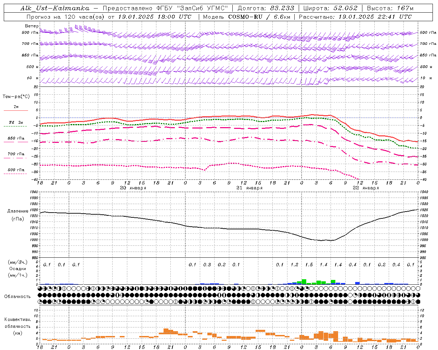Viewport: 438px width, 350px height.
Task: Select Рассчитано: 19.01.2025 22:41 UTC timestamp
Action: tap(355, 17)
